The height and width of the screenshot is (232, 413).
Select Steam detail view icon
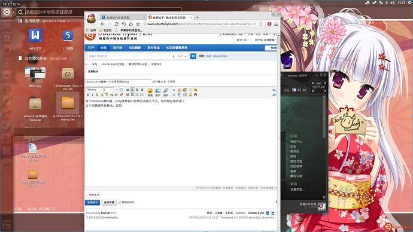(x=294, y=90)
